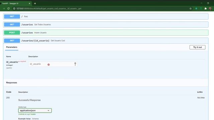Click the Get Usuario Cod summary

point(58,41)
